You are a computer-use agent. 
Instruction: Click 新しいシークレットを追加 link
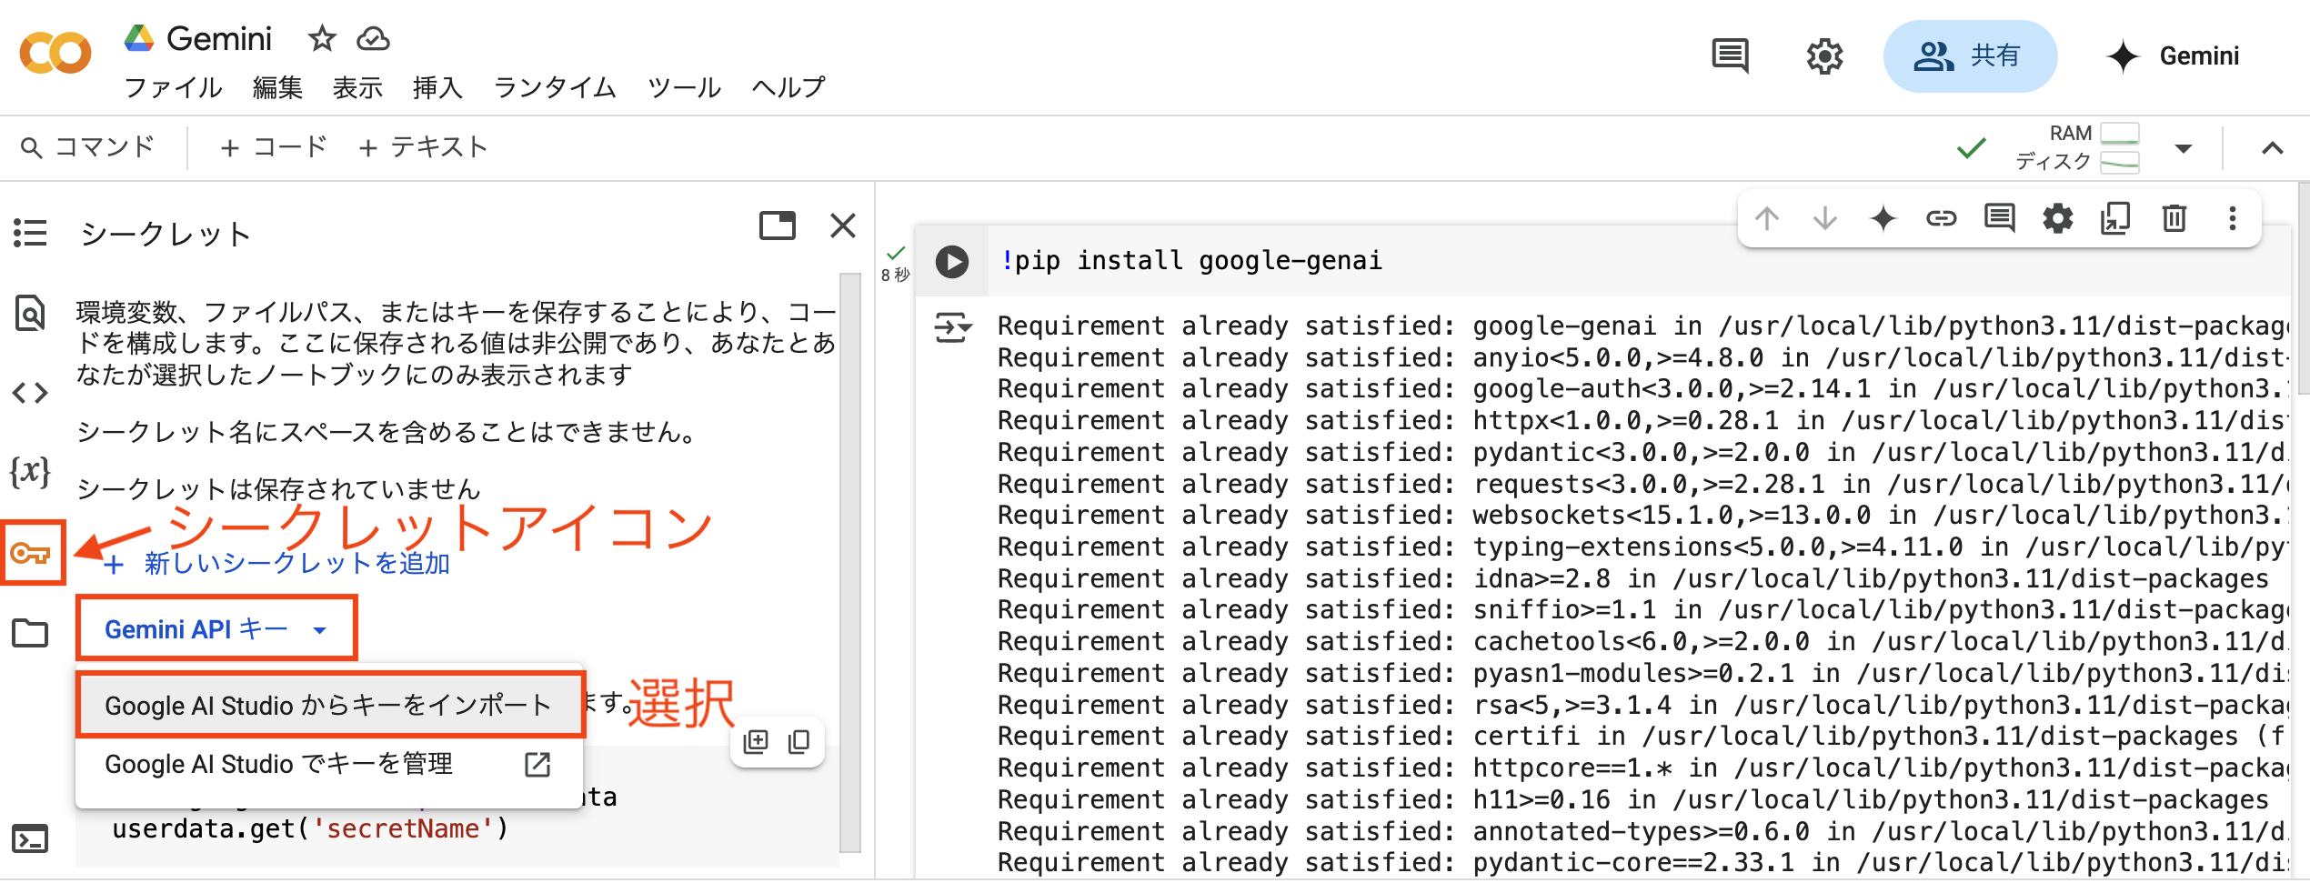(277, 564)
